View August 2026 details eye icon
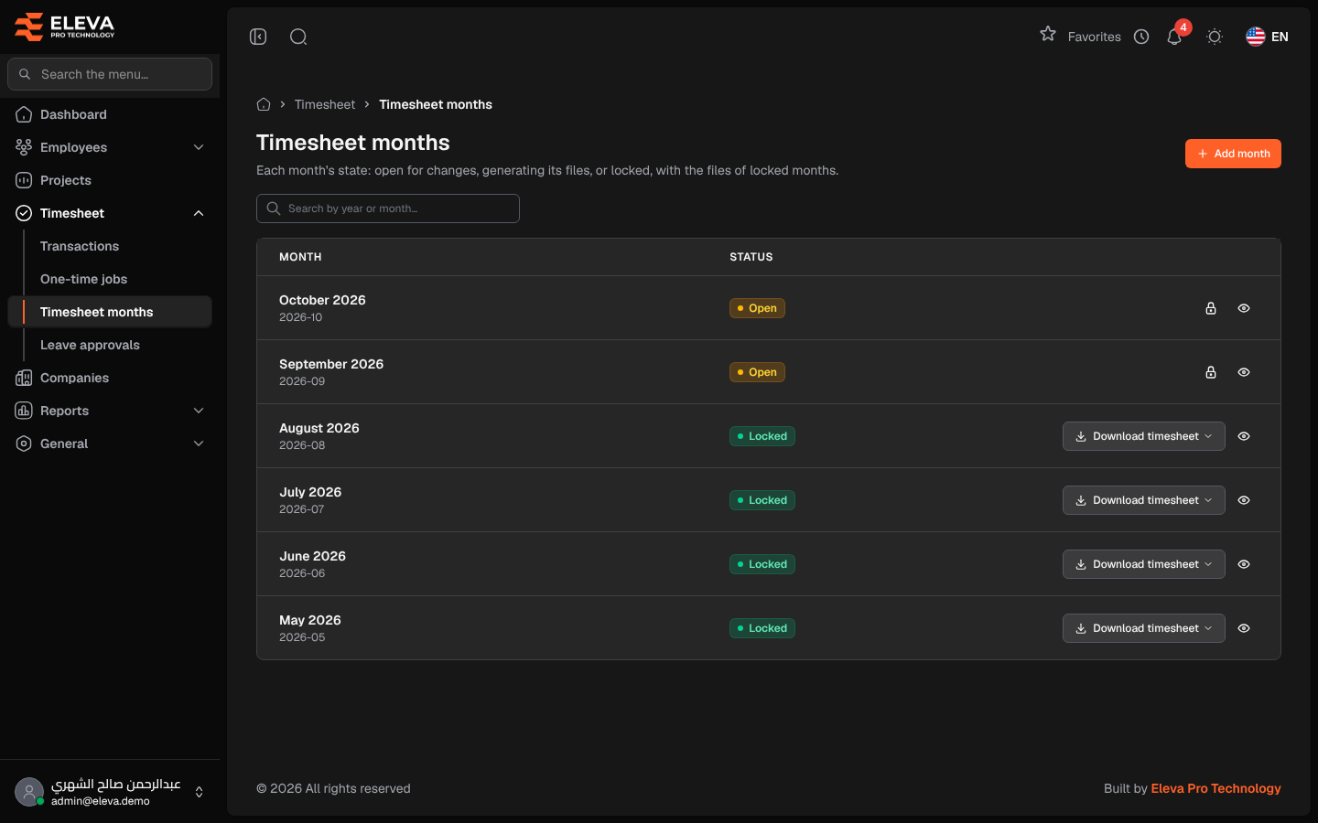Screen dimensions: 1318x823 [1244, 436]
